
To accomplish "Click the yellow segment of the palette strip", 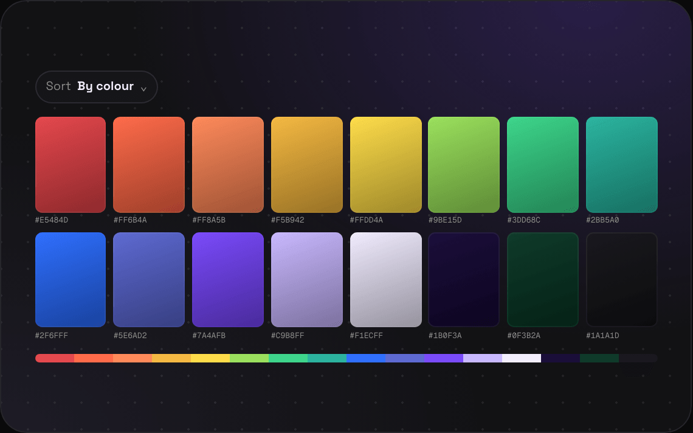I will [x=210, y=358].
